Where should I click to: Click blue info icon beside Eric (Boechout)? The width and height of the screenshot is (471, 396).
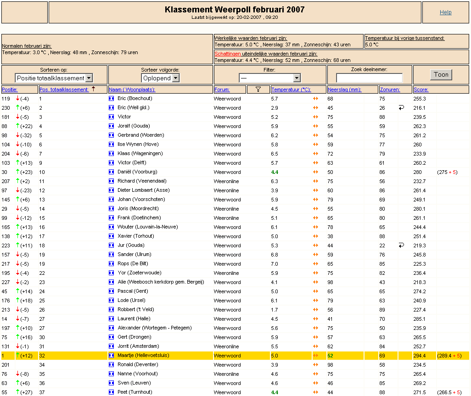coord(112,99)
